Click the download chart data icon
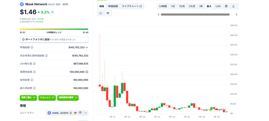Viewport: 269px width, 121px height. point(233,6)
